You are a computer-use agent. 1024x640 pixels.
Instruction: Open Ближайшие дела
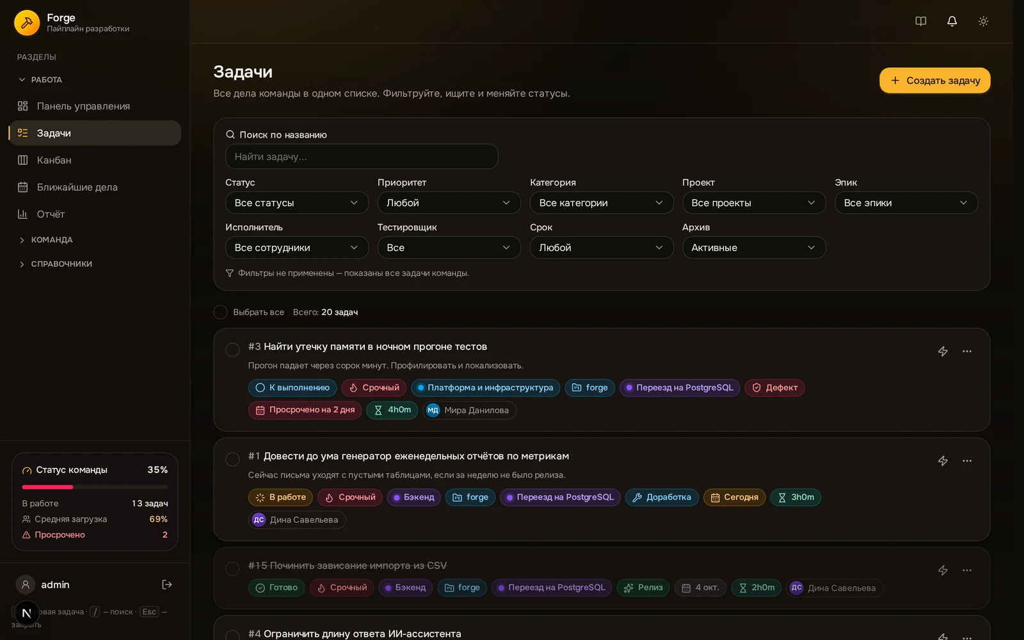95,187
